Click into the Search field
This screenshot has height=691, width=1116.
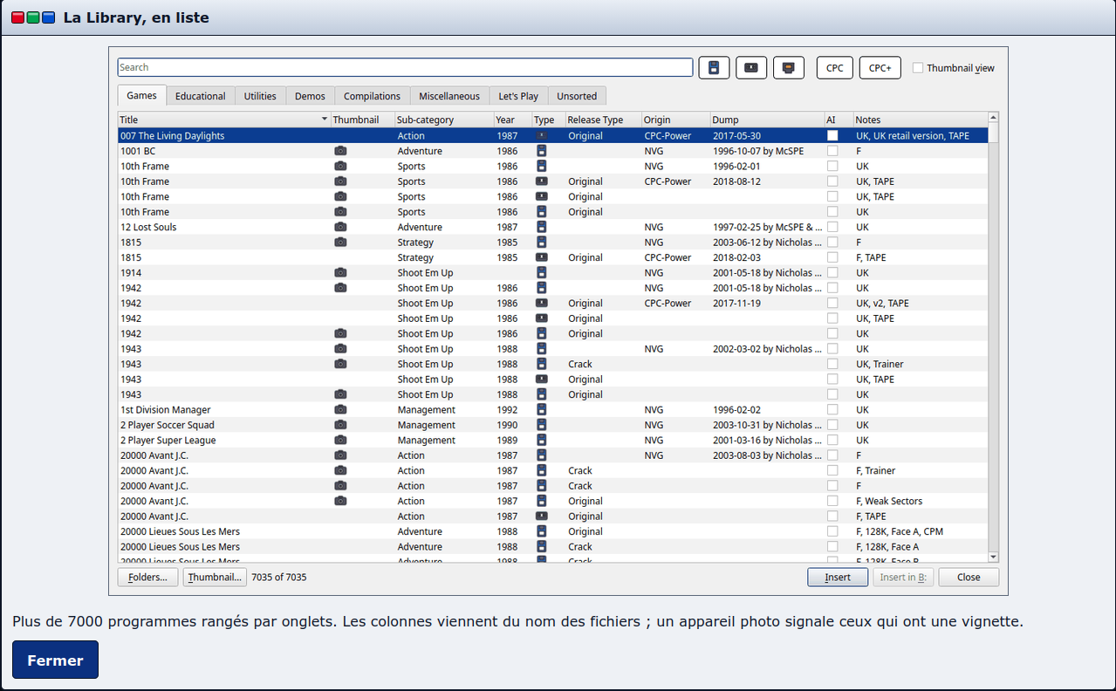(406, 67)
